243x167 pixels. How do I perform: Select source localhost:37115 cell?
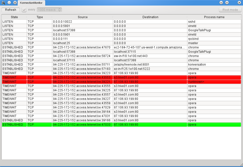coord(83,60)
